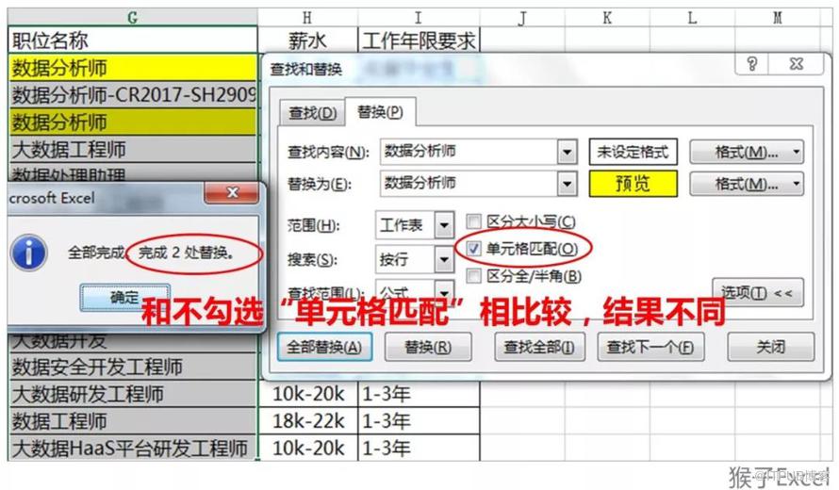Click the 18k-22k salary cell
This screenshot has width=839, height=490.
coord(307,421)
